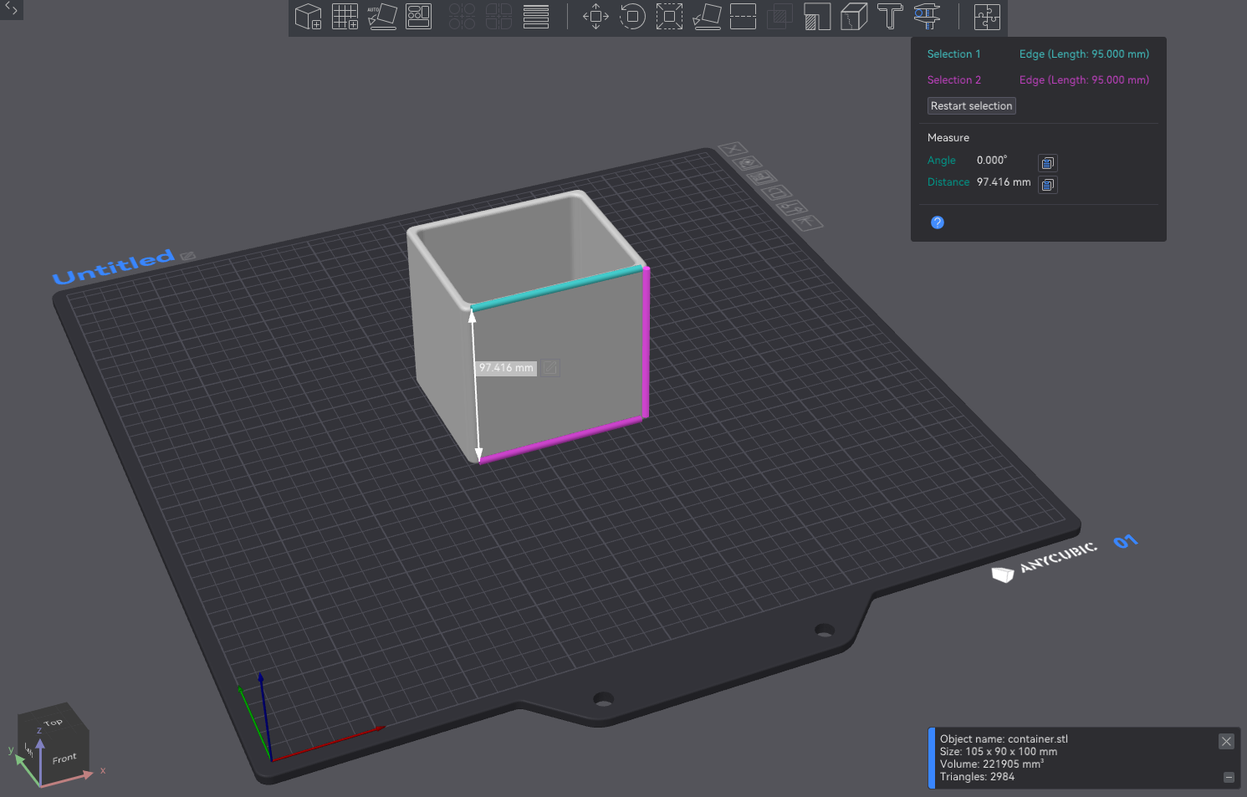1247x797 pixels.
Task: Copy the Angle value to clipboard
Action: (1048, 163)
